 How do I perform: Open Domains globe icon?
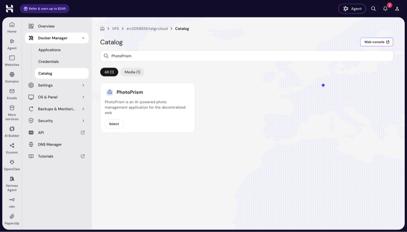point(12,74)
